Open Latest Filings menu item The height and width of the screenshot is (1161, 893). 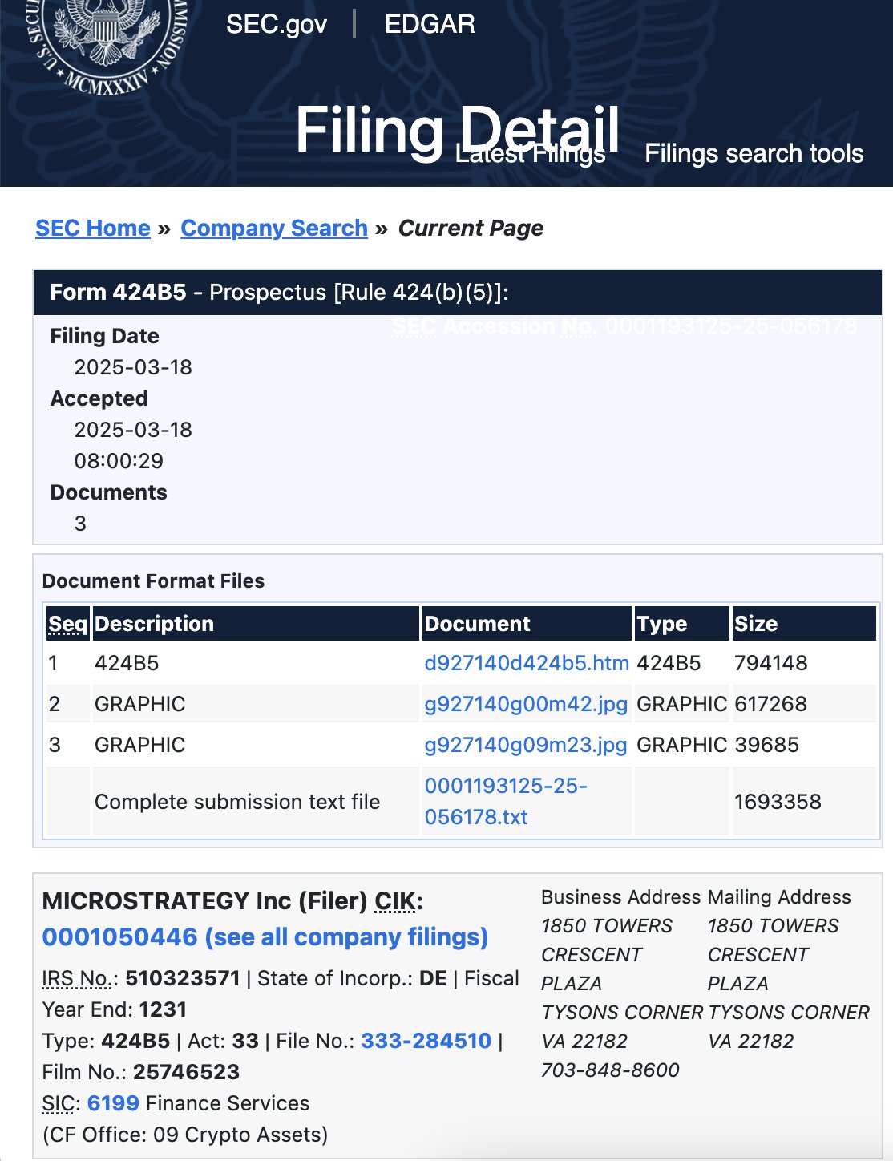(x=531, y=154)
